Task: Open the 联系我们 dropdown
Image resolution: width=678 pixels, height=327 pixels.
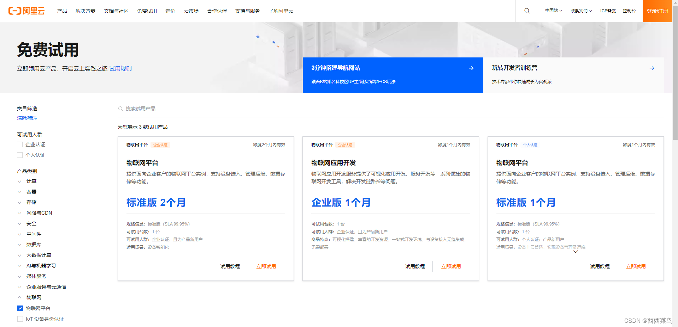Action: pyautogui.click(x=581, y=11)
